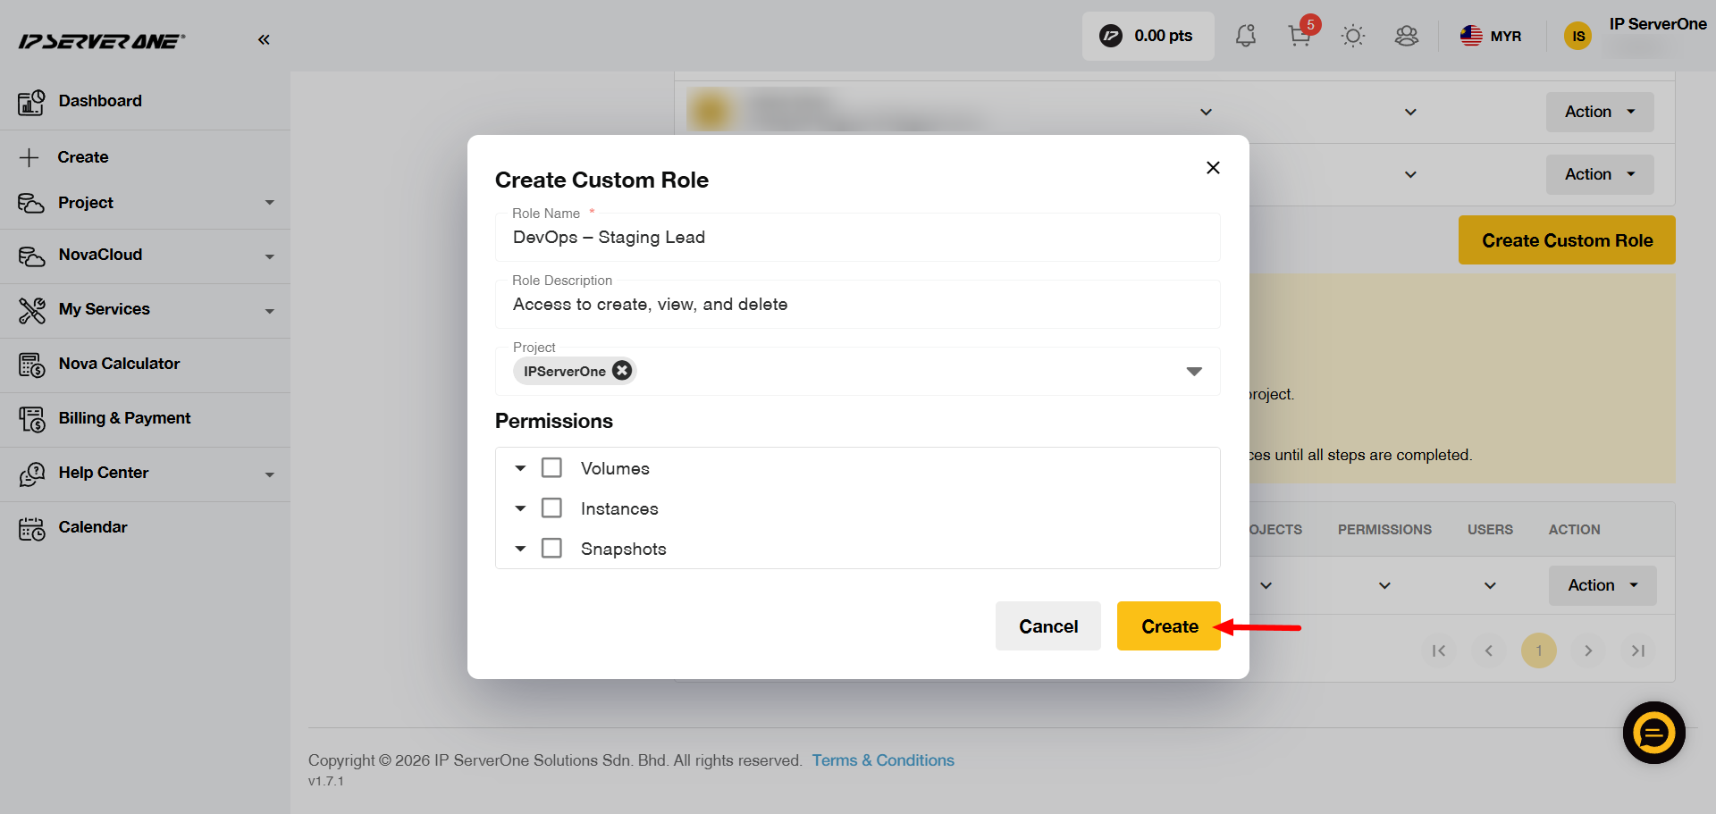Click into the Role Name input field

pyautogui.click(x=858, y=237)
